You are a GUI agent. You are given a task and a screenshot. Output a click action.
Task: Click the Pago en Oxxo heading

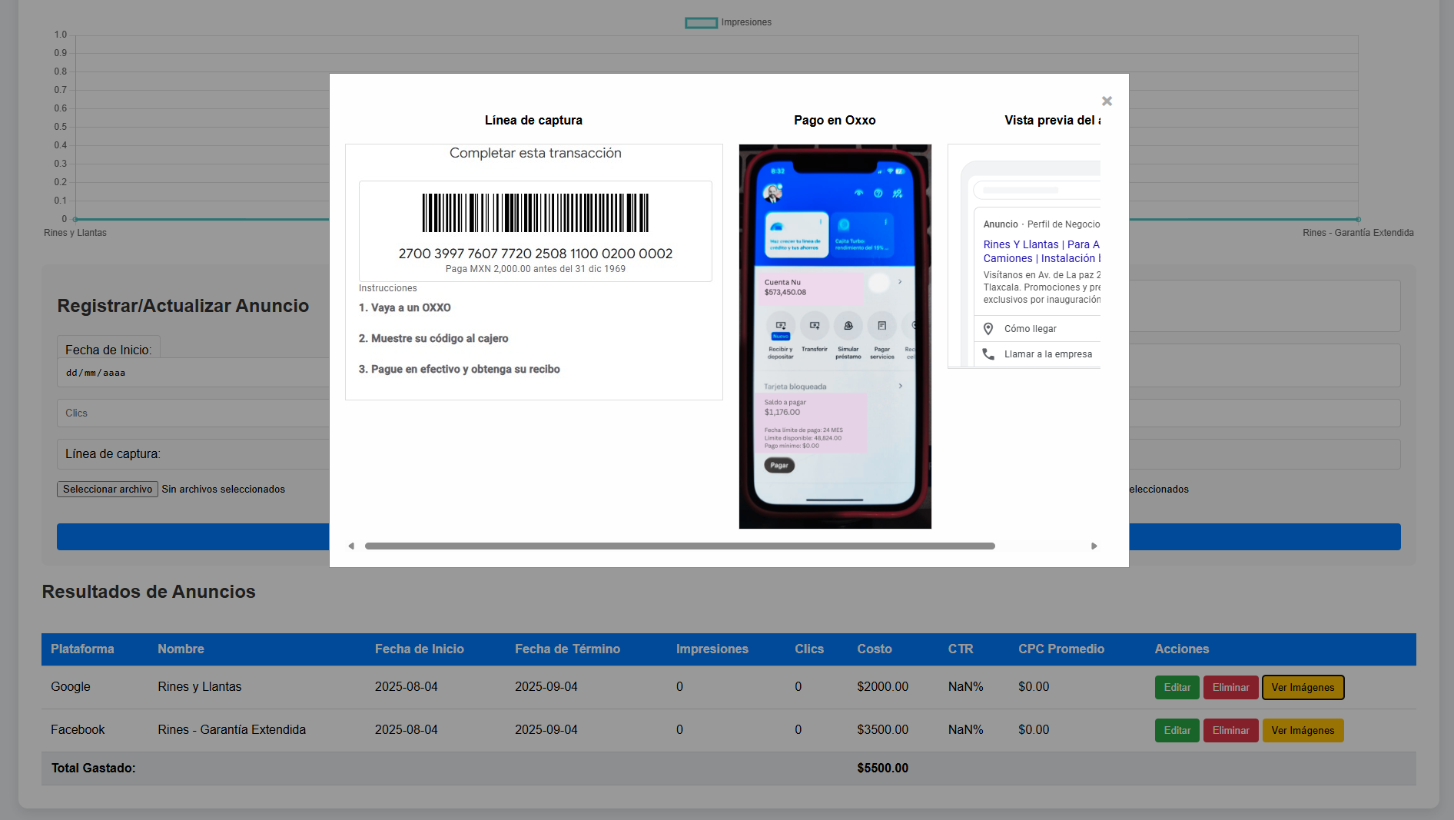pos(835,121)
